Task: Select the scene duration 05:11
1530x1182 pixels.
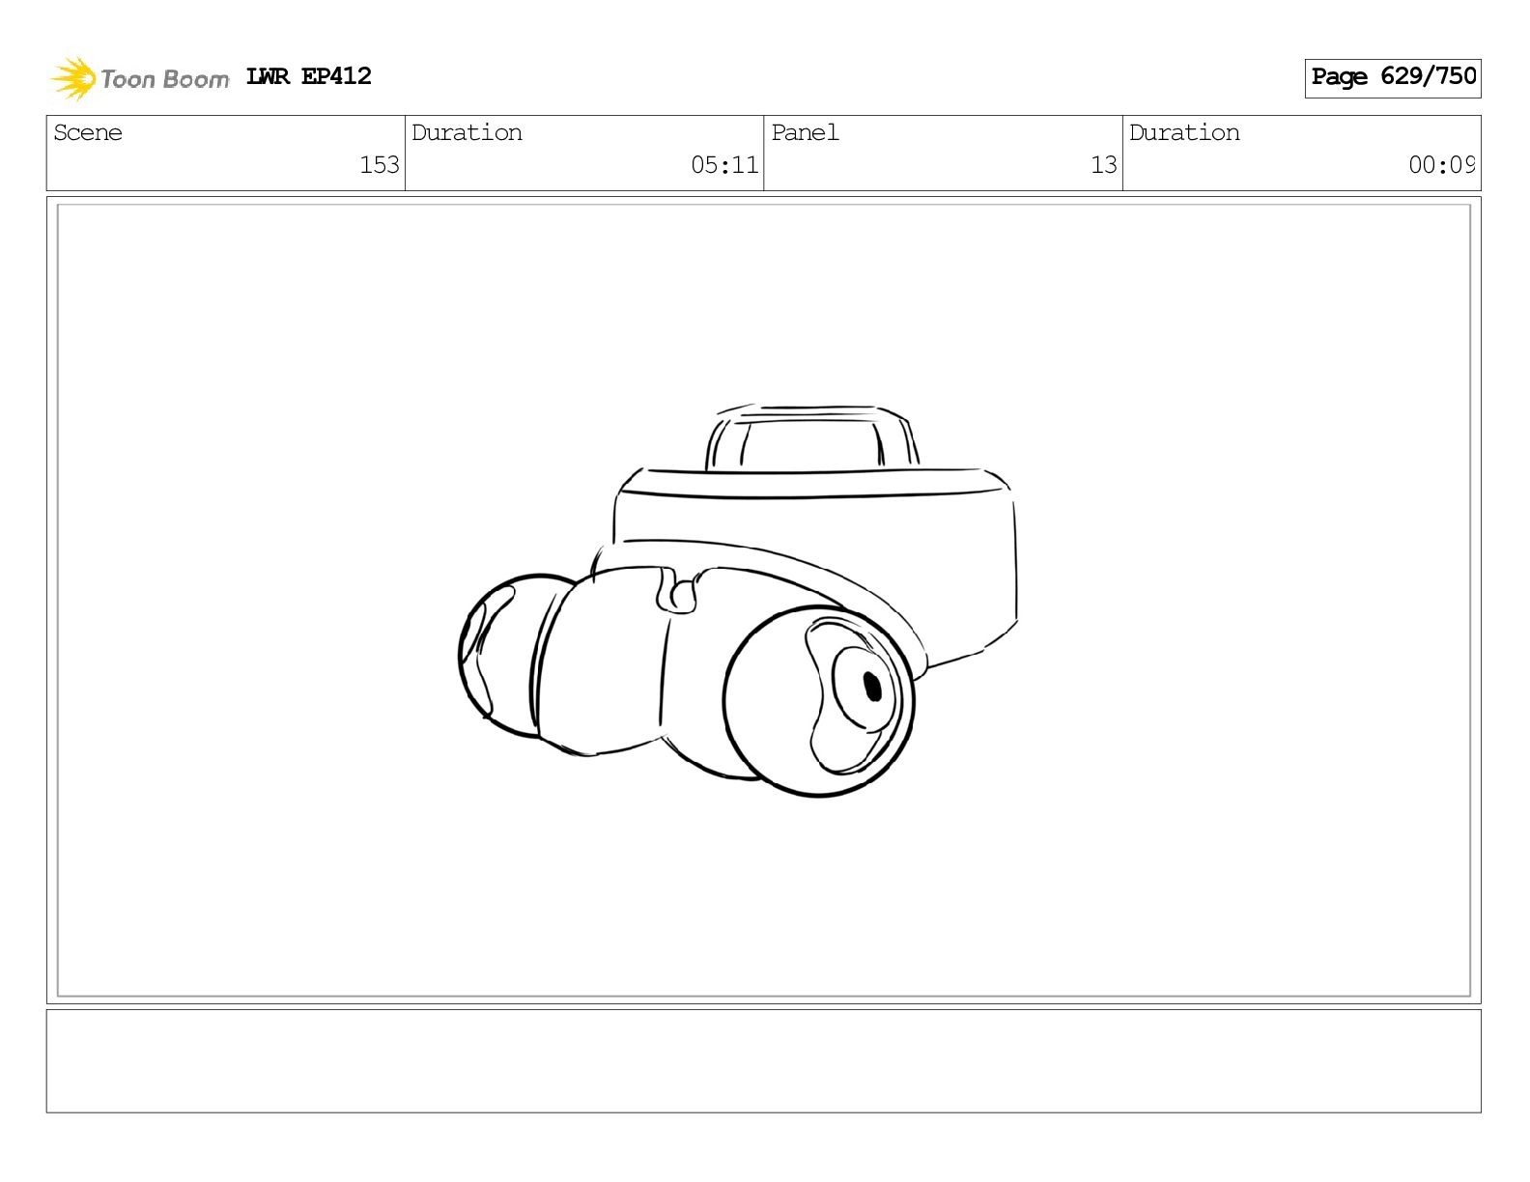Action: [x=724, y=165]
